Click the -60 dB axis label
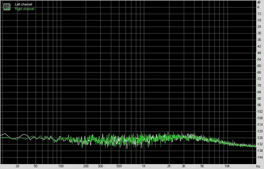The width and height of the screenshot is (264, 169). tap(259, 66)
